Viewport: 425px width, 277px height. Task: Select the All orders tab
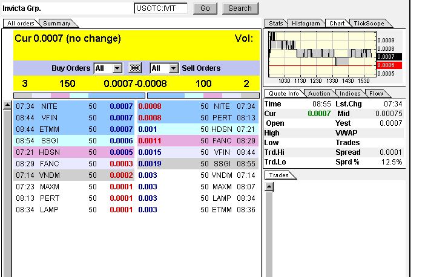(21, 24)
